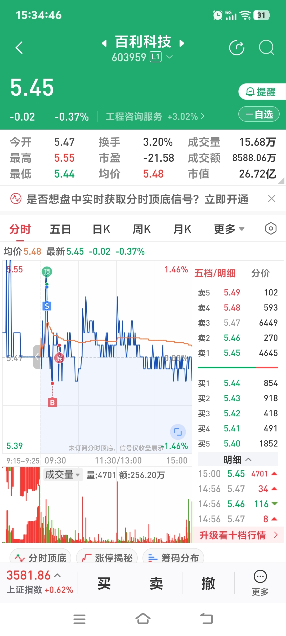Tap the large 5.45 current price

click(x=32, y=87)
